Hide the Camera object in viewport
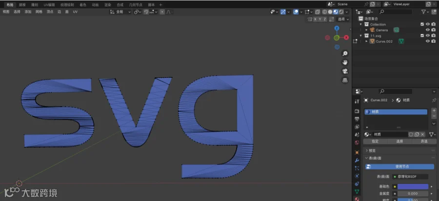Viewport: 439px width, 201px height. click(x=427, y=30)
